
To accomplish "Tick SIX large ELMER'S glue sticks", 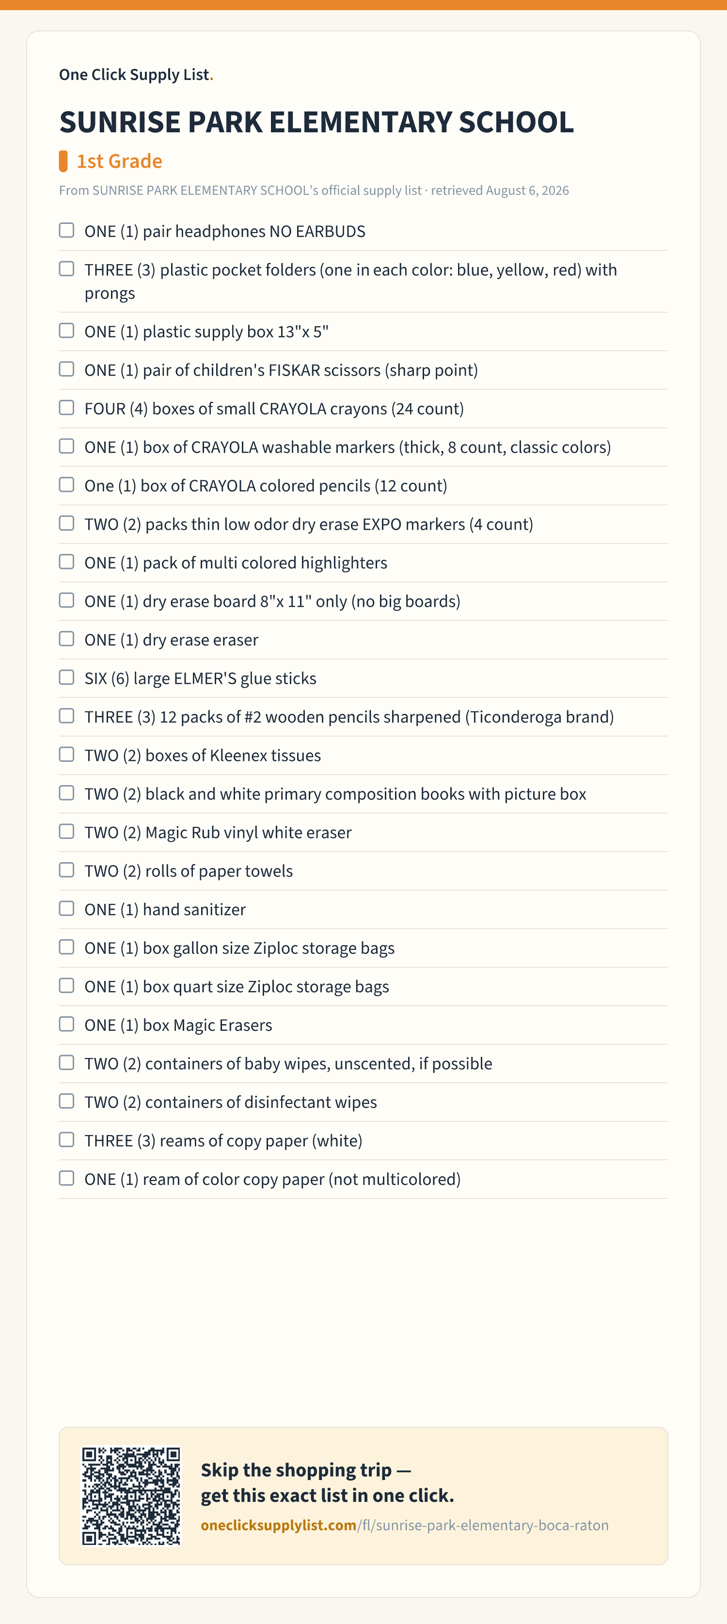I will [66, 677].
